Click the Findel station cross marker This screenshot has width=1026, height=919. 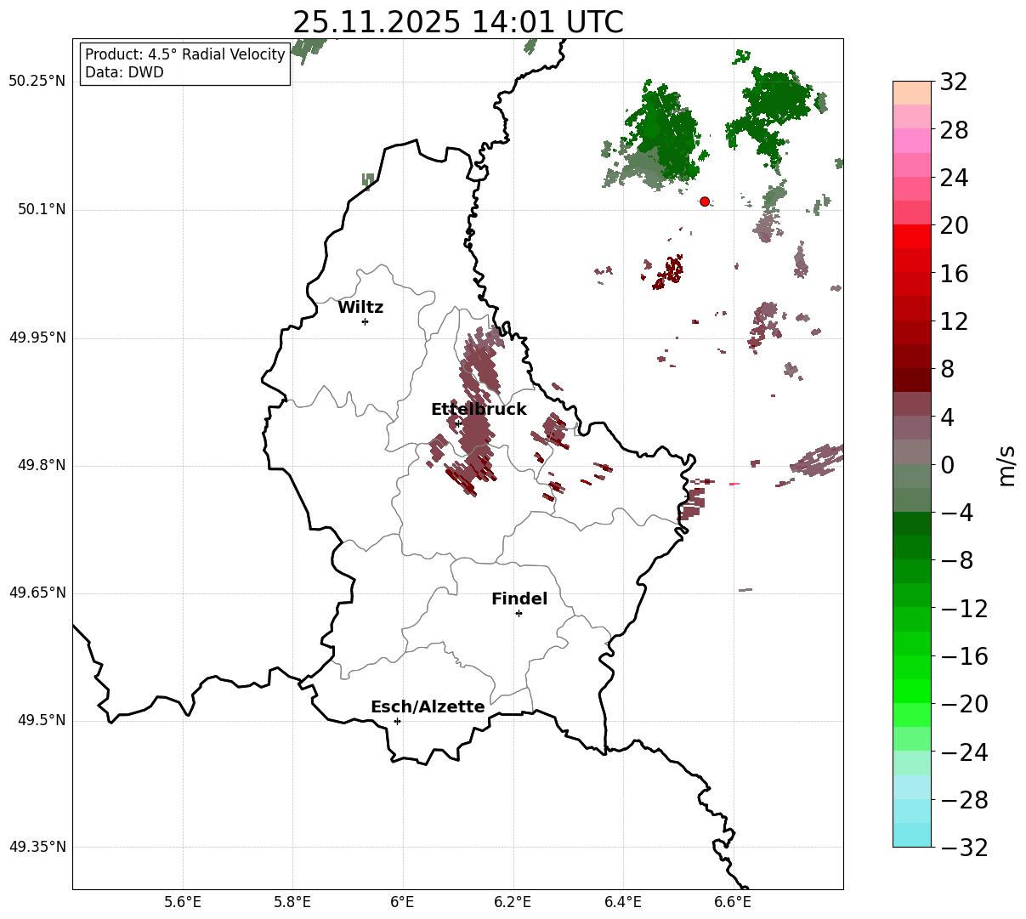(519, 613)
